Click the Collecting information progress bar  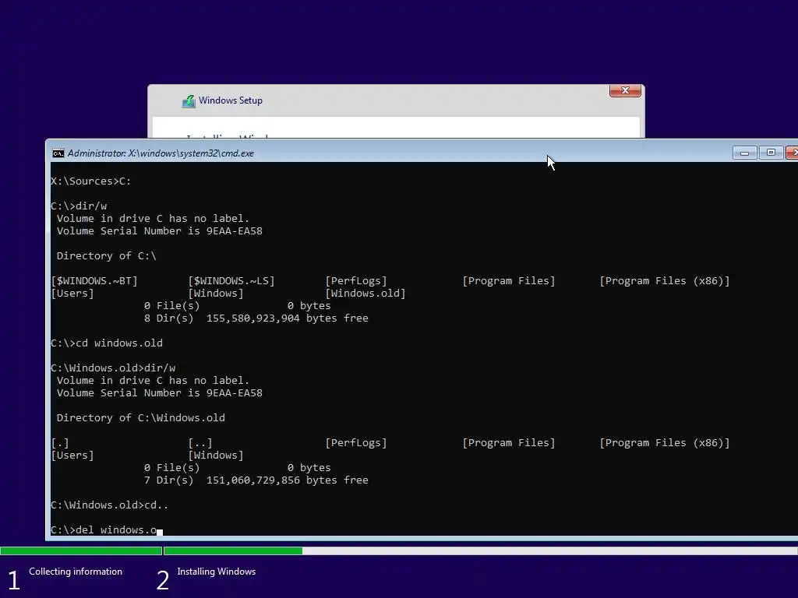pyautogui.click(x=81, y=551)
